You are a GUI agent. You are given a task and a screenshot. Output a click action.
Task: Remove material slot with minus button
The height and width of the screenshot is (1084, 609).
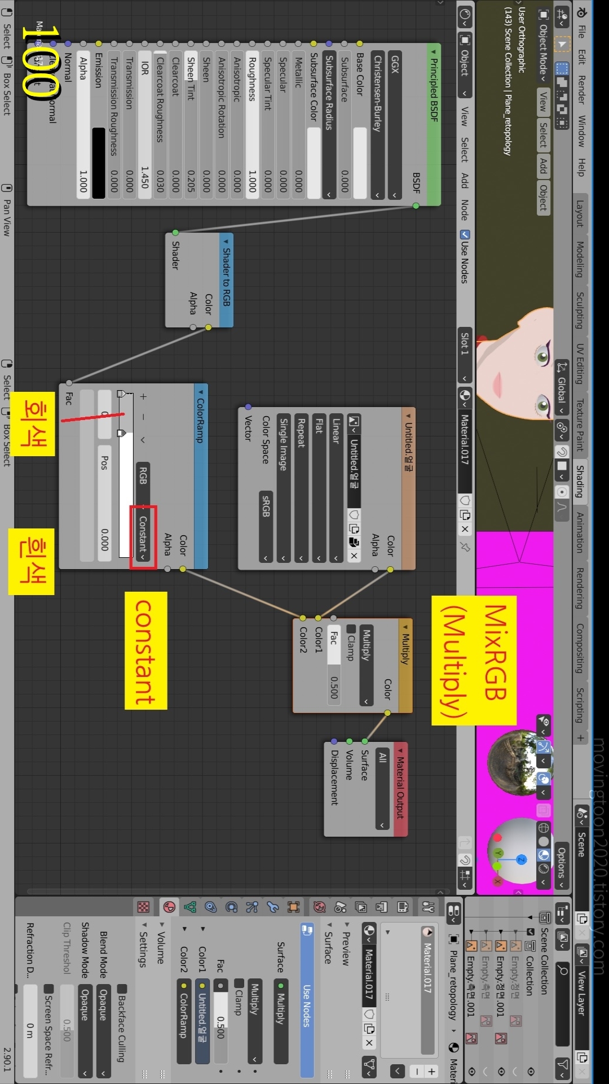[x=416, y=1071]
